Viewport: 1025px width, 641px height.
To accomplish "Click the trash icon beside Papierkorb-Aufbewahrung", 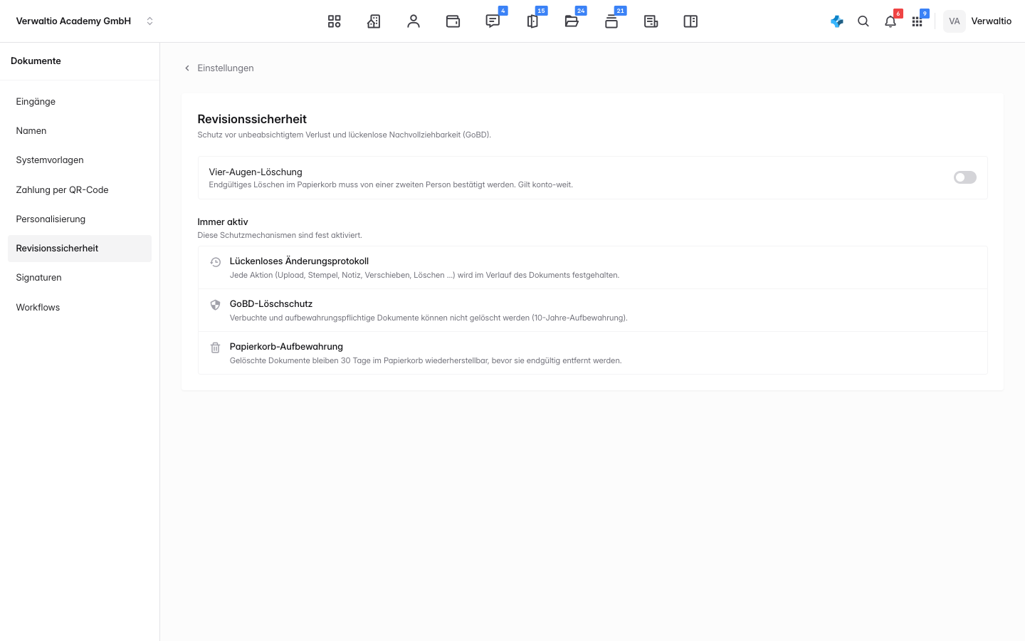I will click(215, 348).
